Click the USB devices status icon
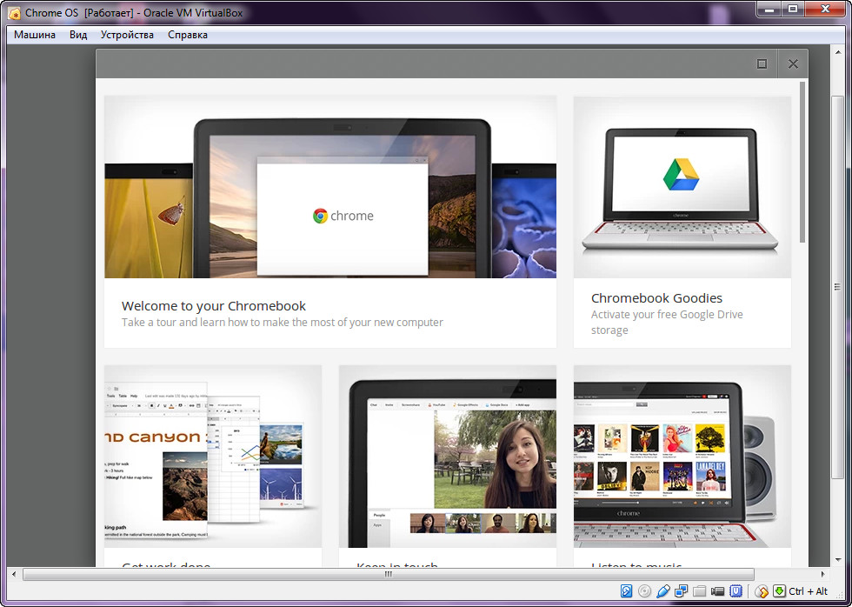This screenshot has width=852, height=607. tap(662, 591)
